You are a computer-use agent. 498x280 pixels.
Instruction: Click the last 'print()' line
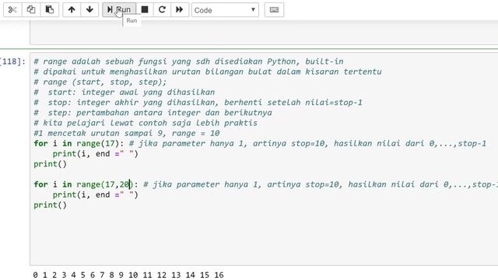tap(50, 205)
